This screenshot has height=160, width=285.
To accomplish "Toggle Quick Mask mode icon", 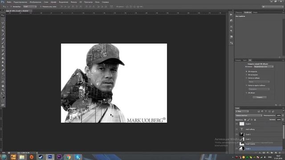I will [x=3, y=101].
